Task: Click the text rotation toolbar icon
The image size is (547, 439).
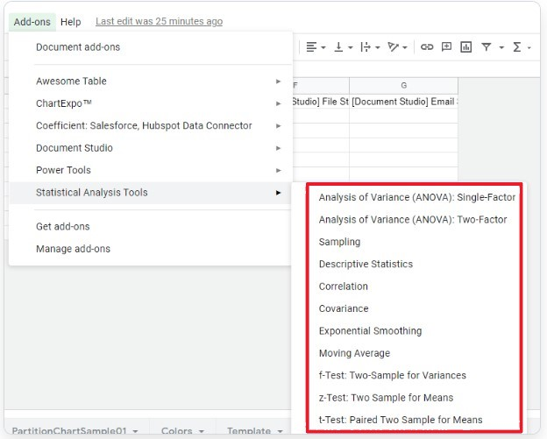Action: pyautogui.click(x=393, y=47)
